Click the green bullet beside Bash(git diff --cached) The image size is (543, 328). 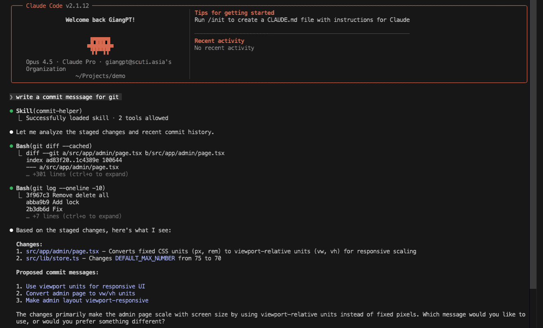point(12,146)
